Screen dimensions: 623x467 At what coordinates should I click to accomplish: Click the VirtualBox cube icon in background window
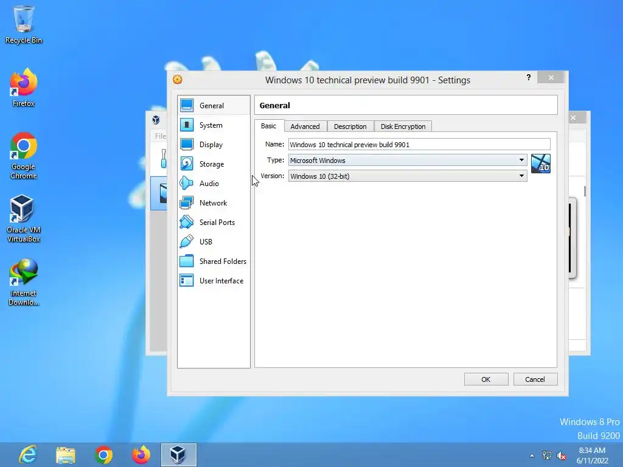pos(156,120)
